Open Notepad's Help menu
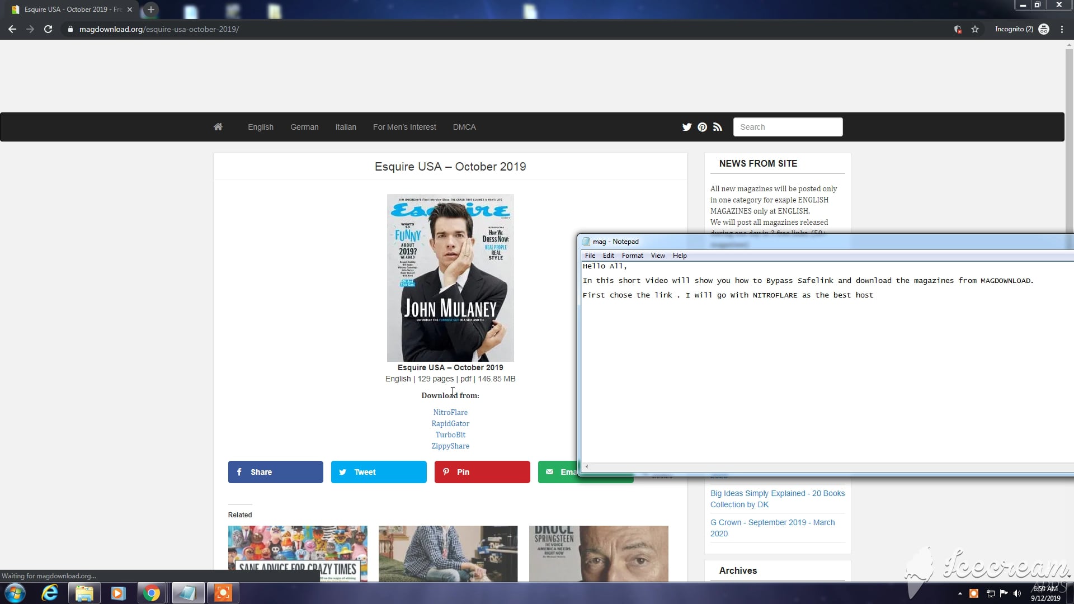Screen dimensions: 1074x604 click(x=680, y=256)
